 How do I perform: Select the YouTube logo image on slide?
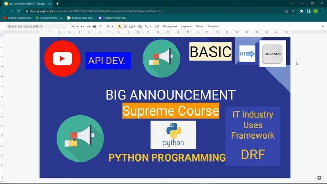[62, 59]
